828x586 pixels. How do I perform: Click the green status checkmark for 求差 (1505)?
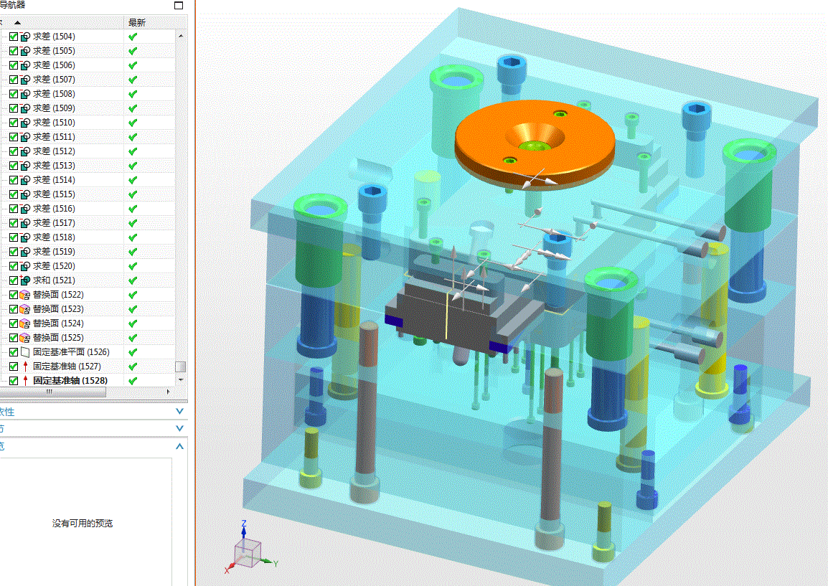click(x=133, y=51)
